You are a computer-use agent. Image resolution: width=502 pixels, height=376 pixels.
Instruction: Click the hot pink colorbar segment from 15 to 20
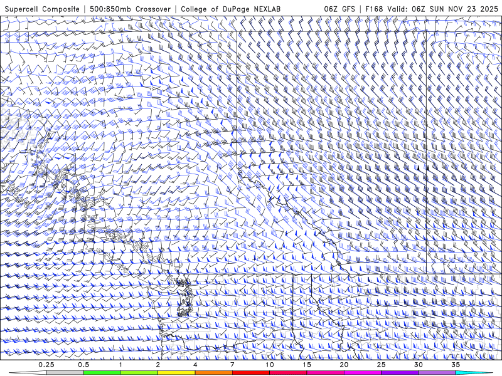[x=325, y=373]
